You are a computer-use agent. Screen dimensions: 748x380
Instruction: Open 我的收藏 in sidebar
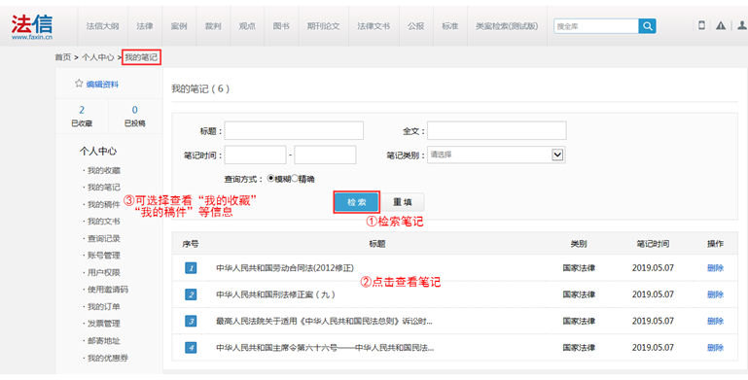[103, 170]
